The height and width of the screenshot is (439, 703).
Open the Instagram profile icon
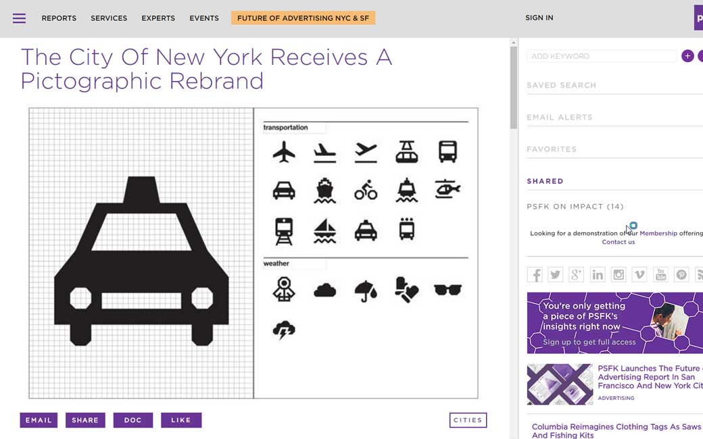pyautogui.click(x=619, y=274)
